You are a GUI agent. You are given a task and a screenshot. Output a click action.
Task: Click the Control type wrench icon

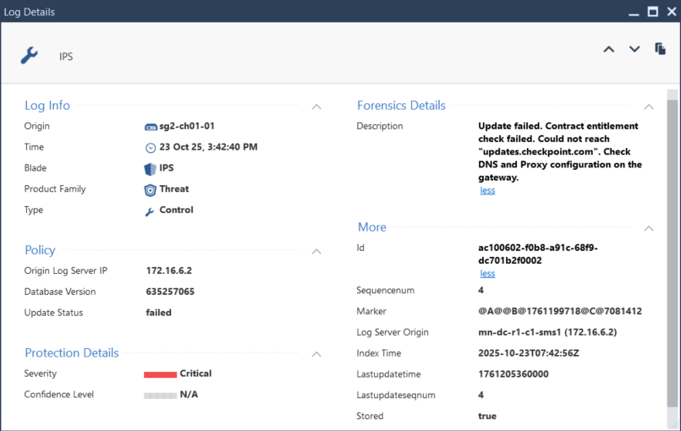(x=150, y=211)
